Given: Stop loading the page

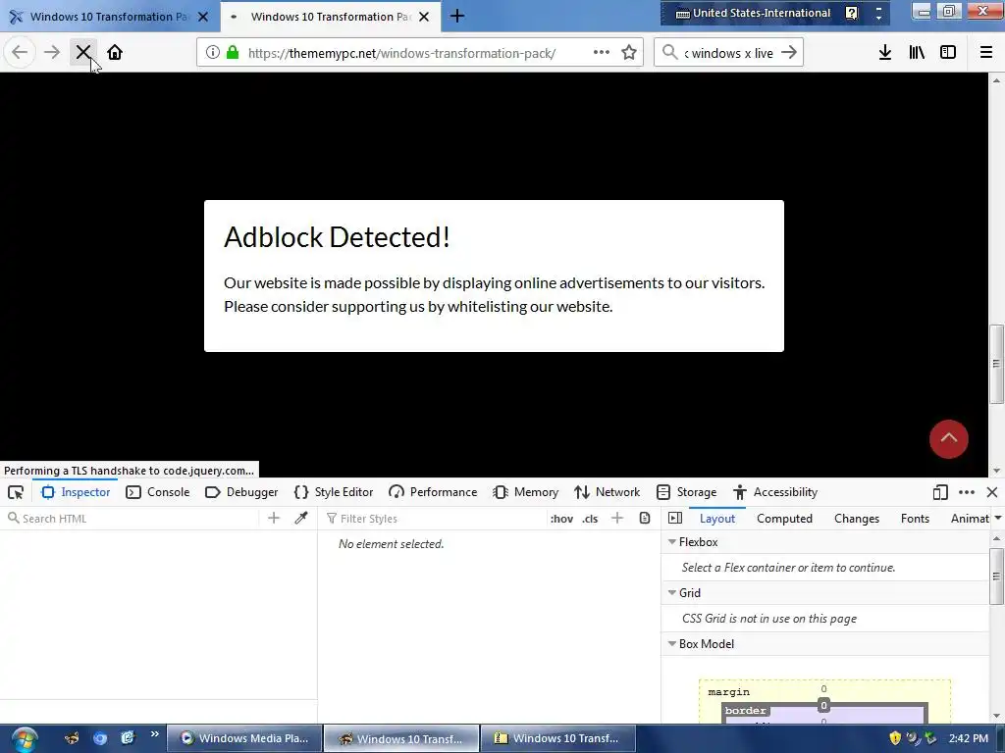Looking at the screenshot, I should point(83,52).
